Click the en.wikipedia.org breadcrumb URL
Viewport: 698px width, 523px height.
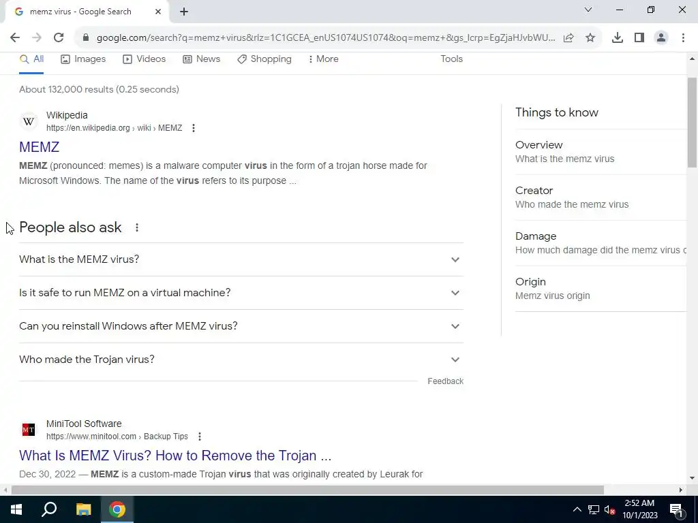[x=114, y=128]
